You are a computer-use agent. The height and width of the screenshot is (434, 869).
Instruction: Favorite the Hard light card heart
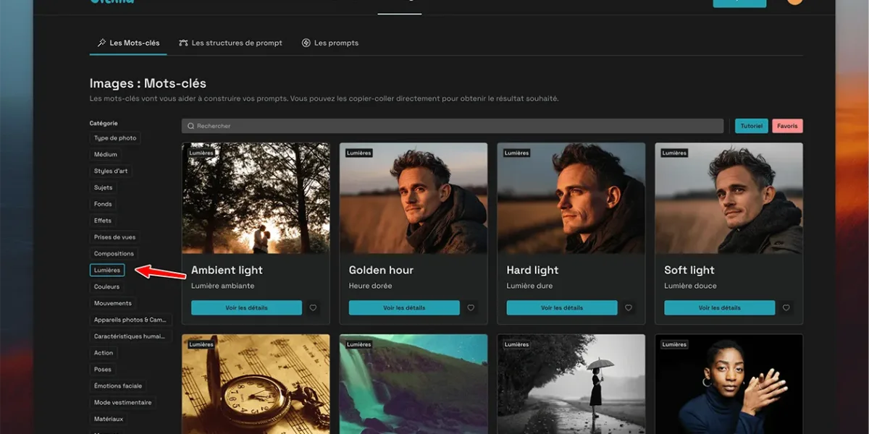click(629, 308)
